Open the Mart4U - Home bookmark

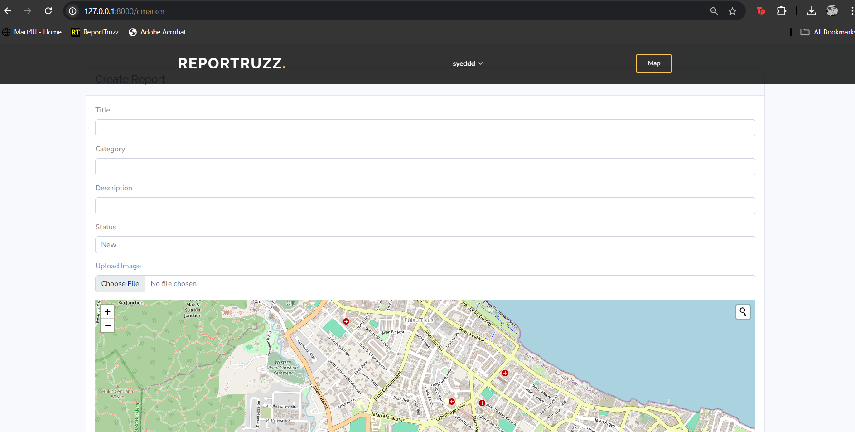[x=32, y=32]
